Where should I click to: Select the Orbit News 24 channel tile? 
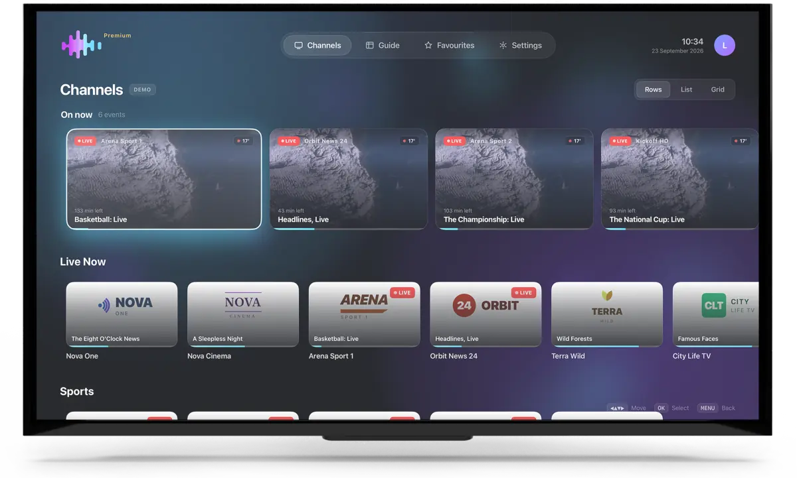coord(486,314)
